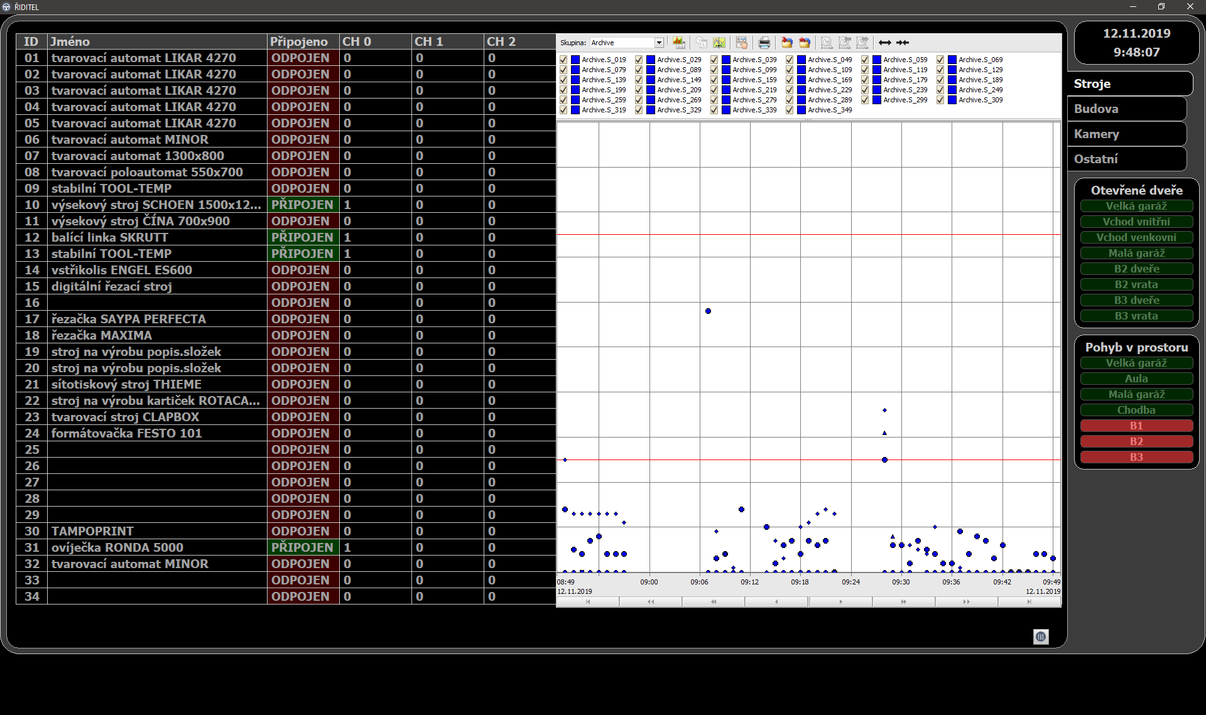Switch to the Budova tab

pyautogui.click(x=1127, y=109)
